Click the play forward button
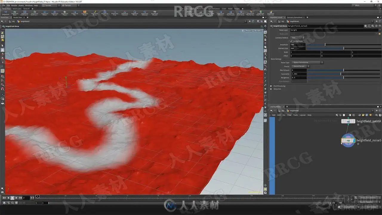This screenshot has width=382, height=215. tap(16, 198)
